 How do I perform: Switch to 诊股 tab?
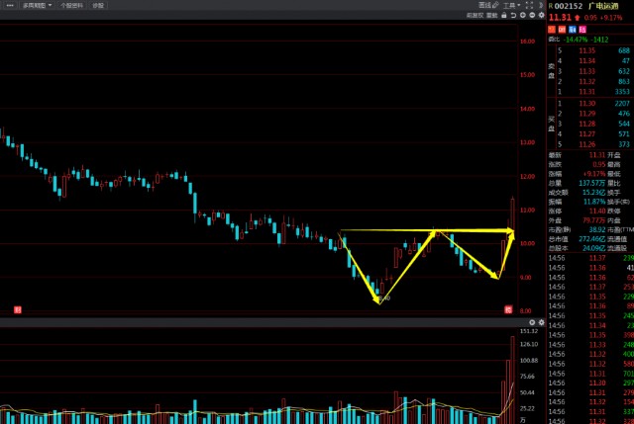point(97,5)
